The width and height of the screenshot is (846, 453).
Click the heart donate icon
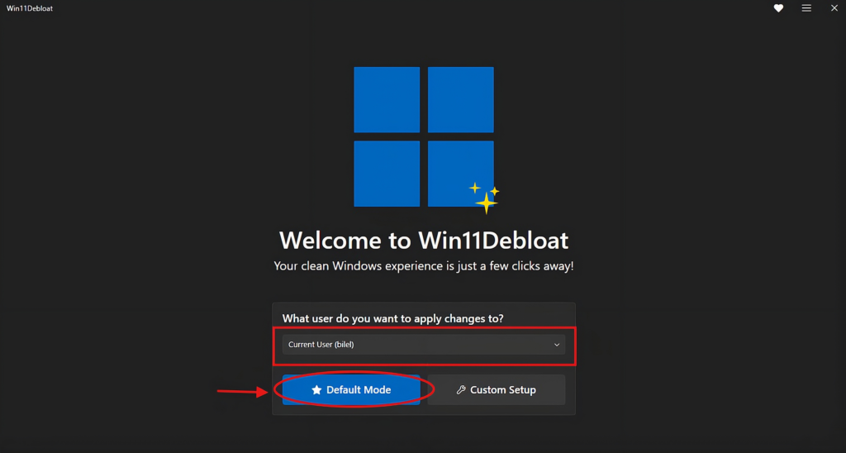click(778, 8)
